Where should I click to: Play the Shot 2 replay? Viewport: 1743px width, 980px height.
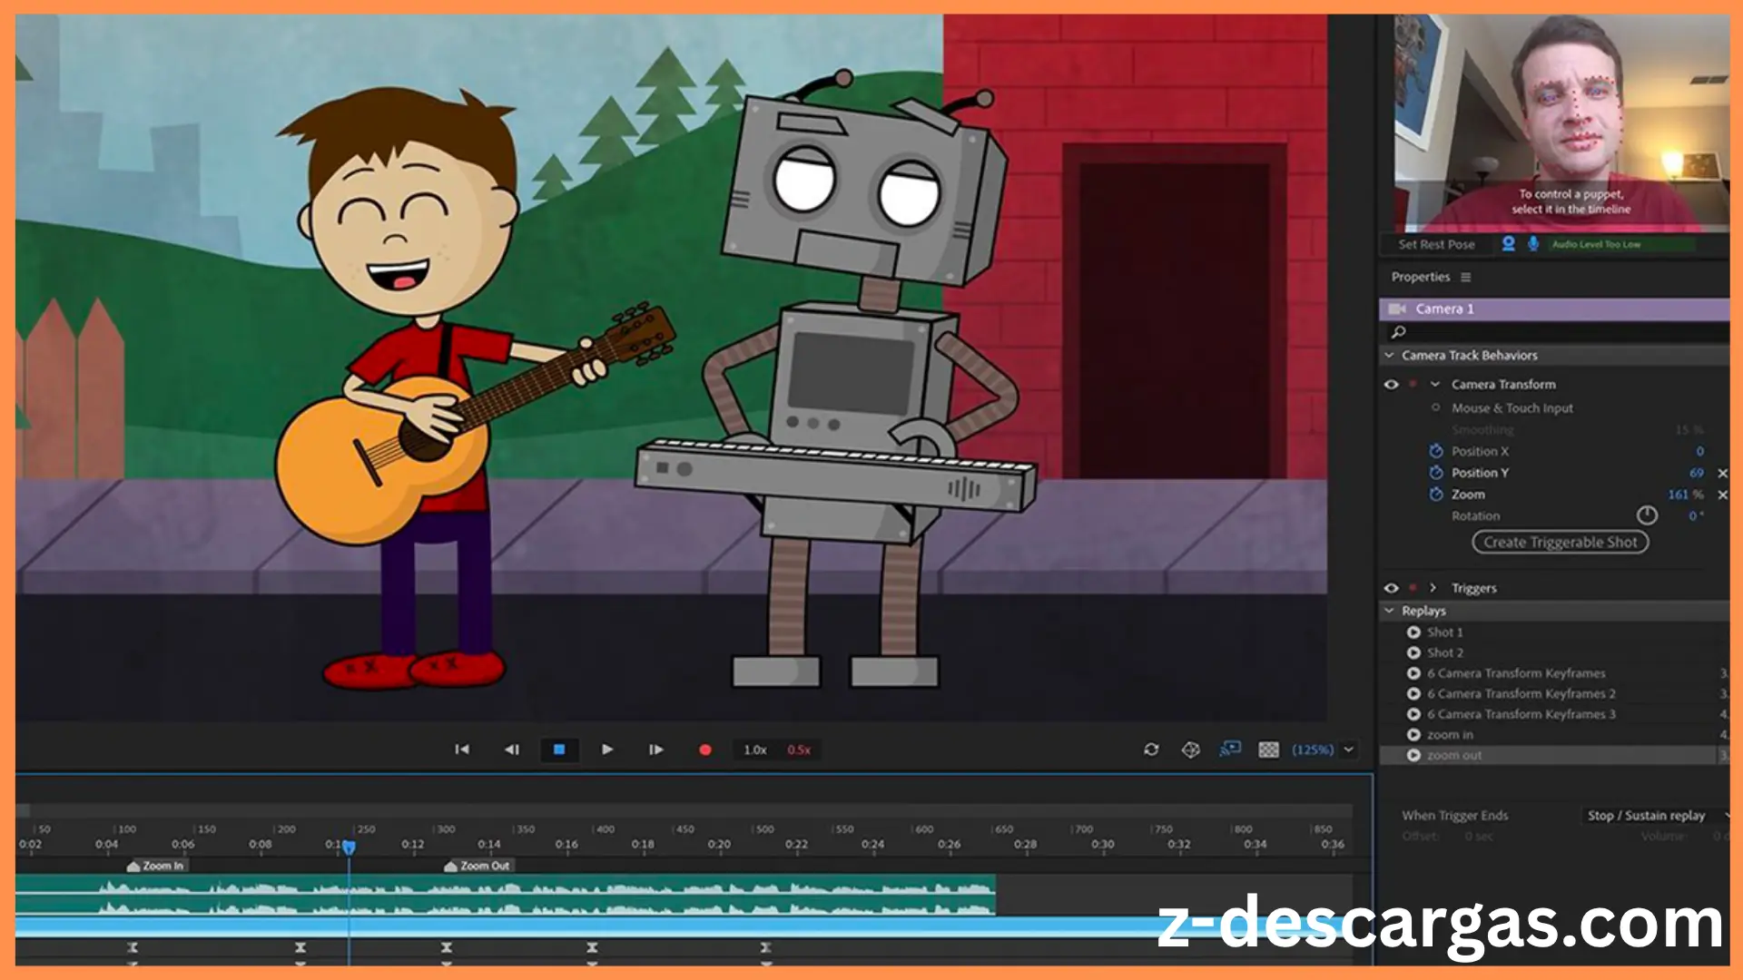point(1413,652)
